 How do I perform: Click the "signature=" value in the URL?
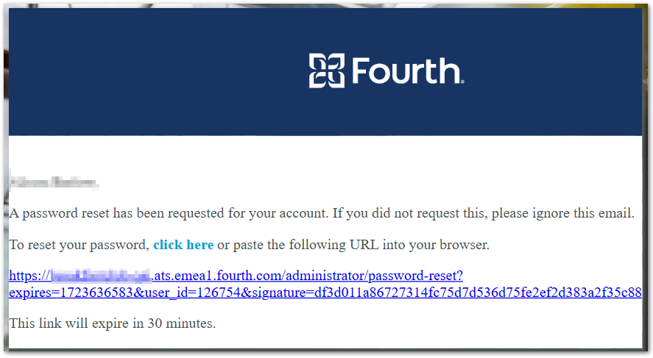pyautogui.click(x=442, y=293)
